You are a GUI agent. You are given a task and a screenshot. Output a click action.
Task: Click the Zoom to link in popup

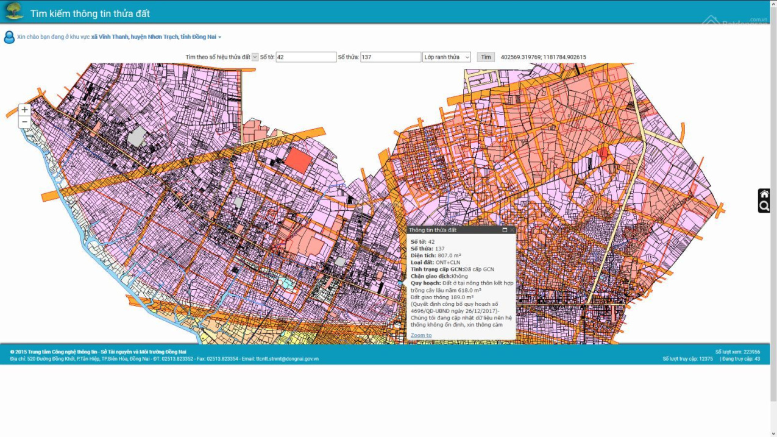(420, 335)
